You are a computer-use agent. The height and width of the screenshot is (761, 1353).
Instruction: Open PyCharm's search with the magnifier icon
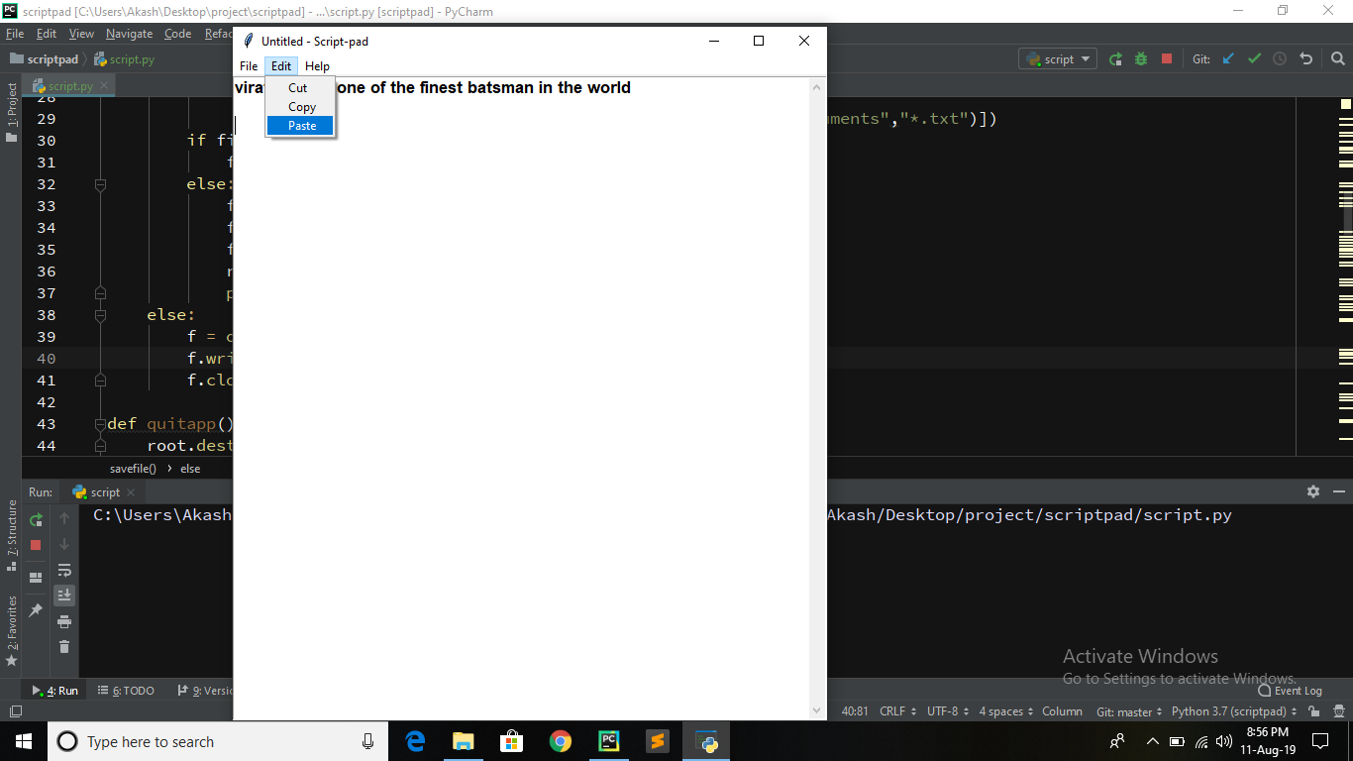pos(1338,58)
